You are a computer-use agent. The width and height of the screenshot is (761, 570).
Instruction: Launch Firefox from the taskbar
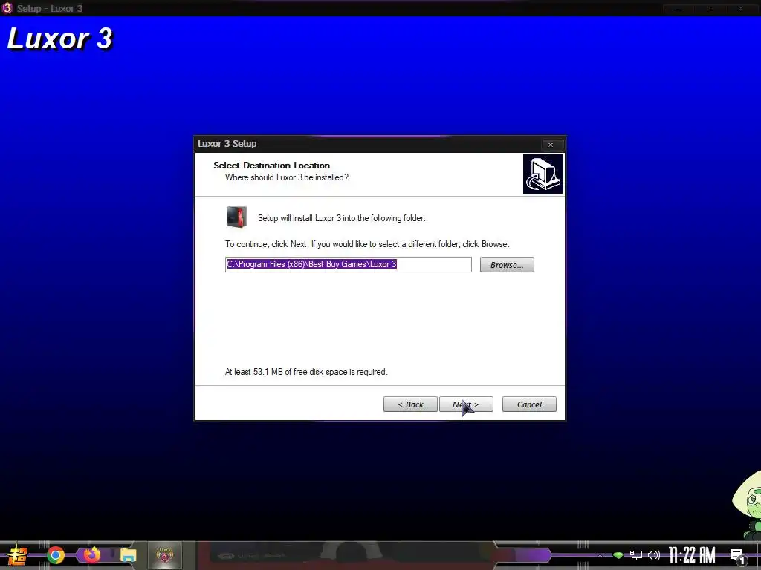point(91,554)
